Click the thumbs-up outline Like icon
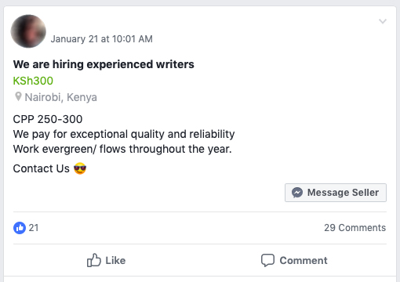 coord(94,260)
